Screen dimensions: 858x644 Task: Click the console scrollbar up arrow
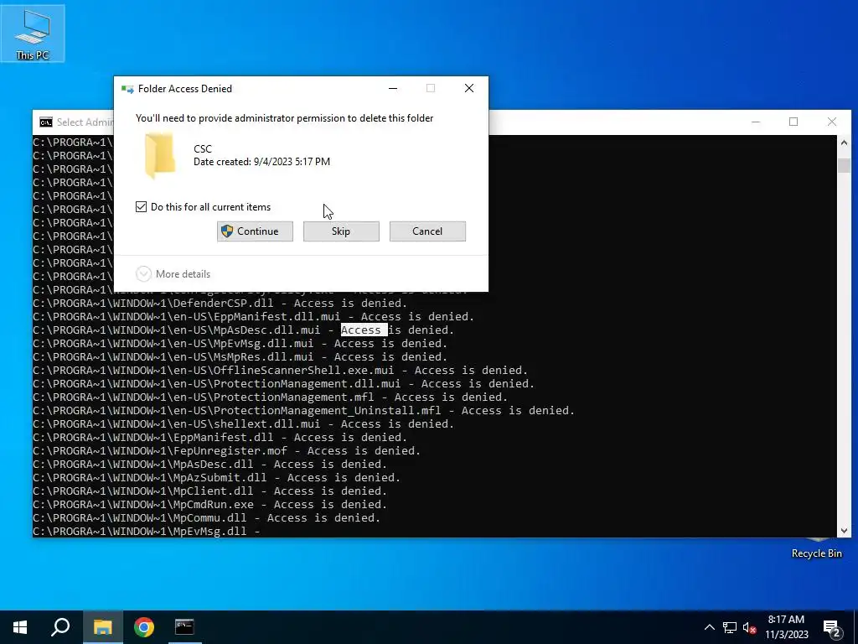tap(844, 143)
